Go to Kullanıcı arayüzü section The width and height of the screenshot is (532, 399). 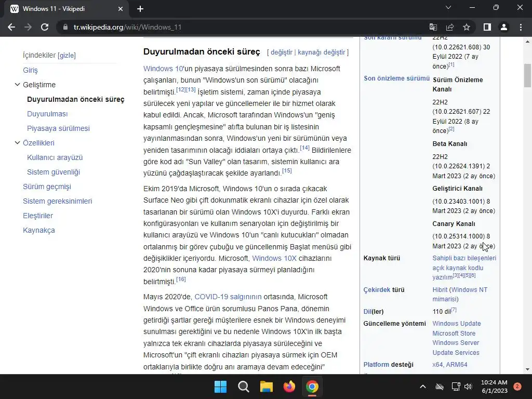pos(55,157)
